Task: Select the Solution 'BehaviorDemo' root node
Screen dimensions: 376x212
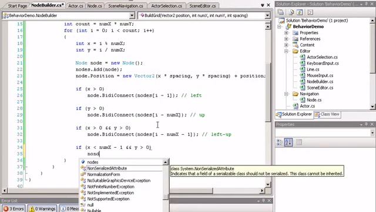Action: (x=317, y=21)
